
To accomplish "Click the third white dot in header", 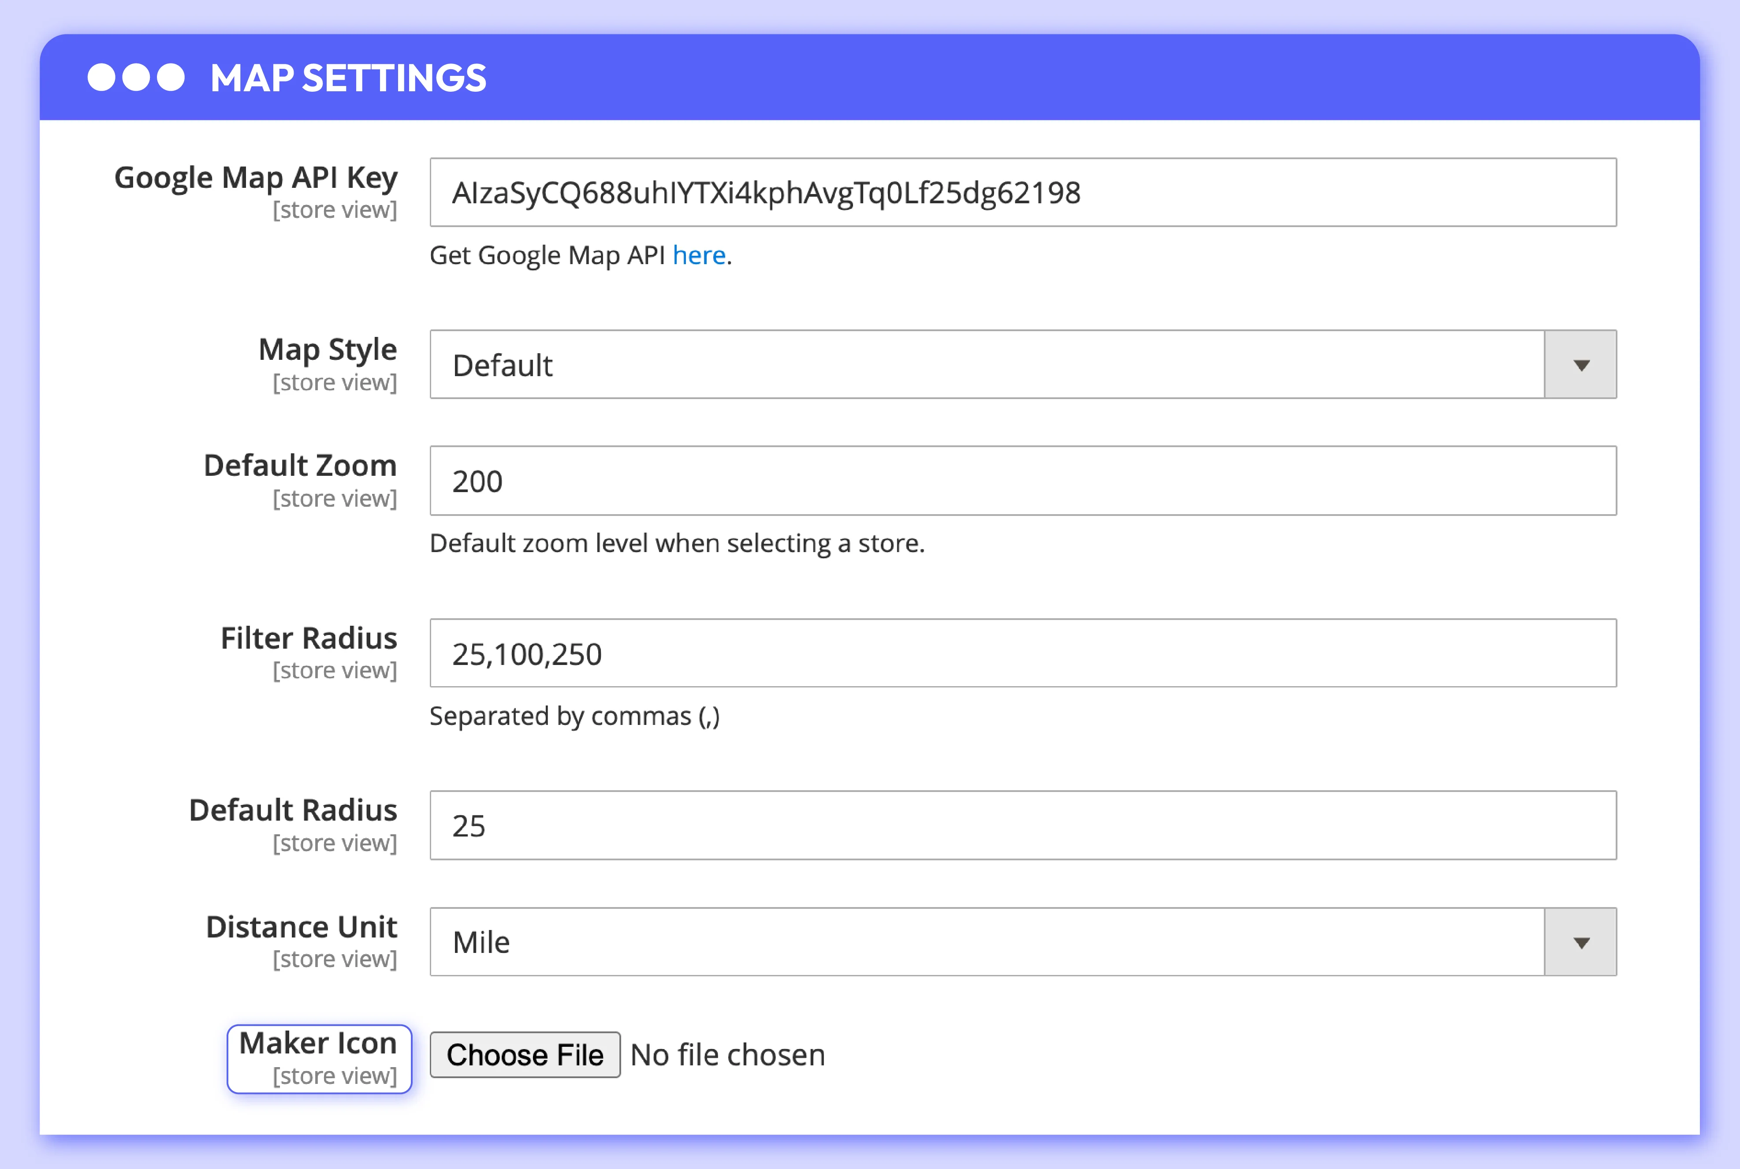I will coord(171,78).
